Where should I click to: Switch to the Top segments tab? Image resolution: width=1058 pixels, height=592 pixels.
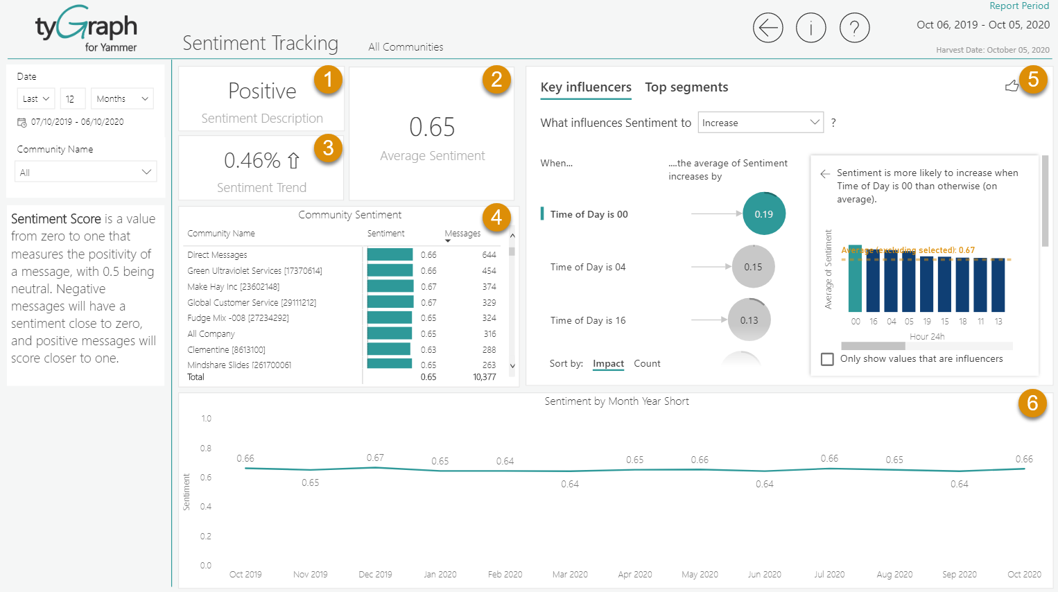coord(686,87)
